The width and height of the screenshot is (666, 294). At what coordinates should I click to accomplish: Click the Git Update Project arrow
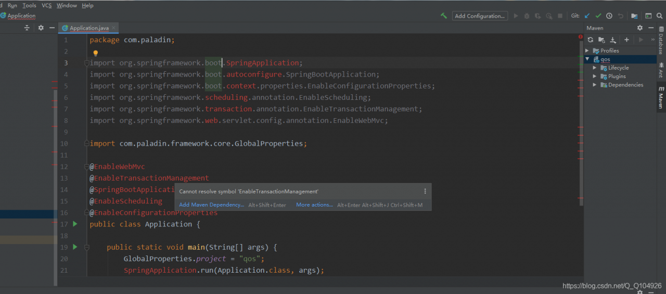(x=587, y=16)
